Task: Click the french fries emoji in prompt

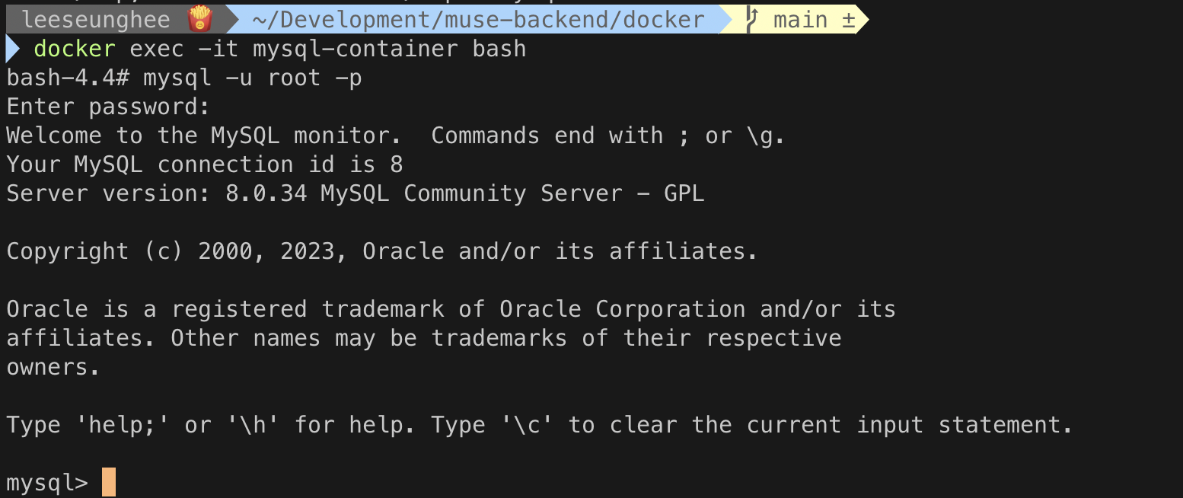Action: click(199, 19)
